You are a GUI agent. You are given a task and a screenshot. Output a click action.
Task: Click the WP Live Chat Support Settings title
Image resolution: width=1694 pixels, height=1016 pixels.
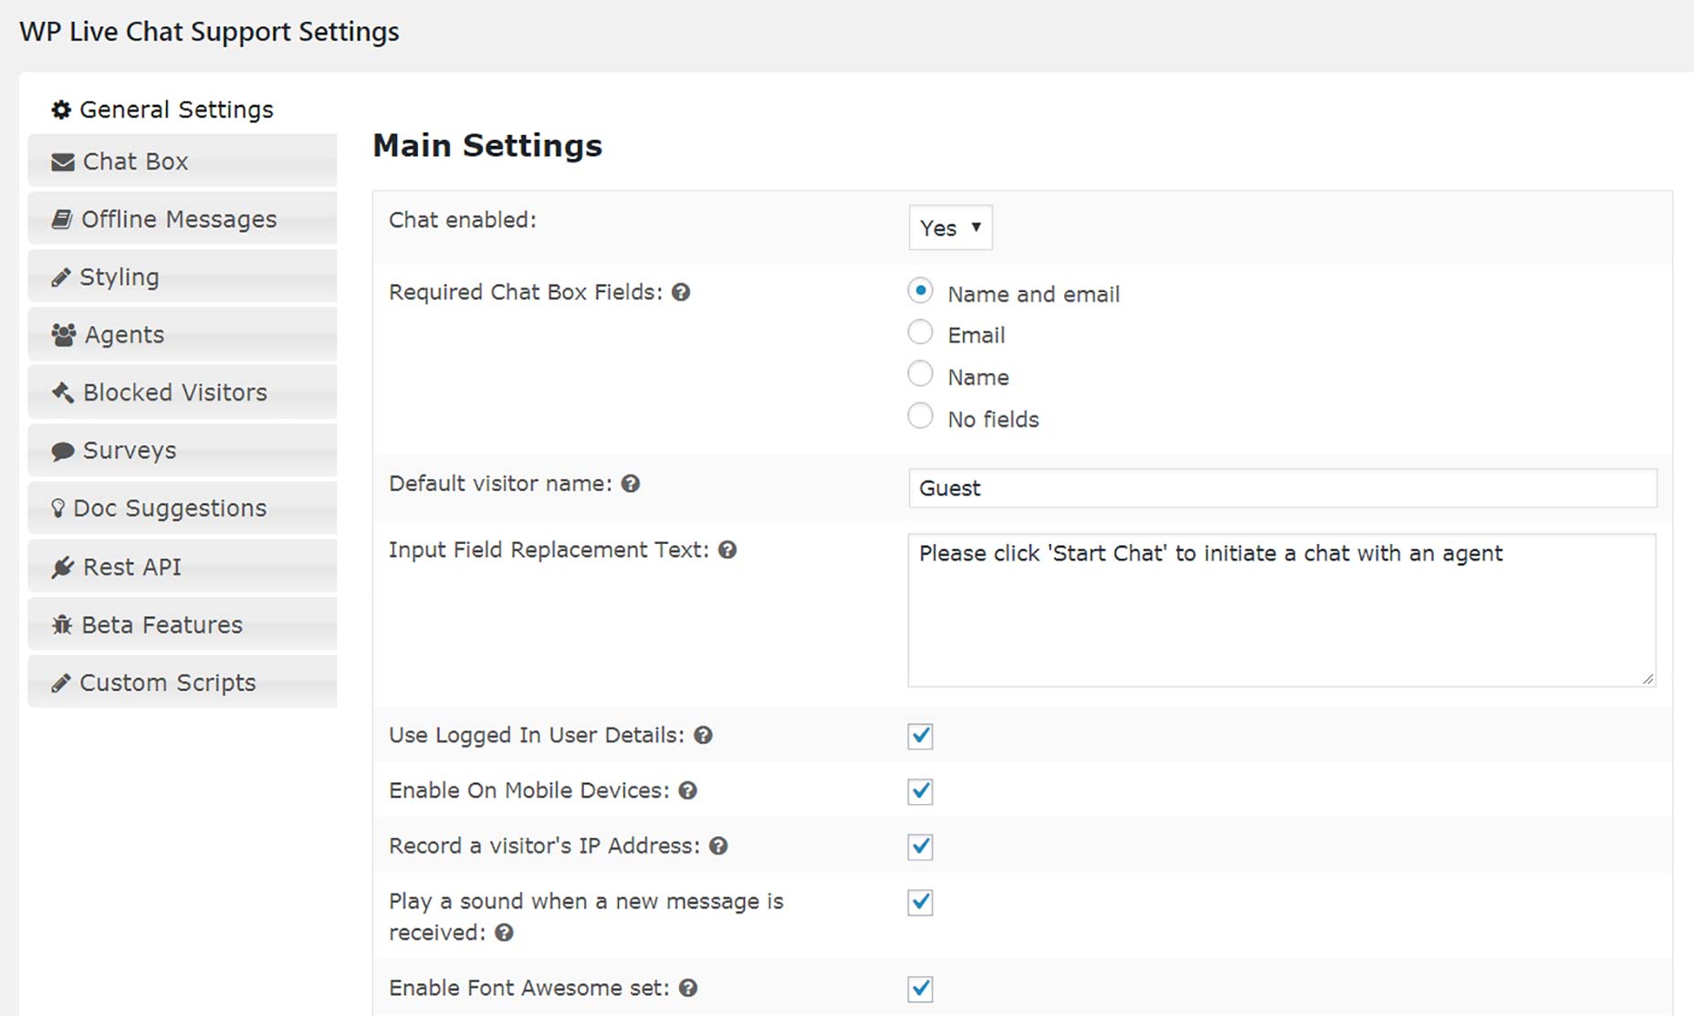point(209,32)
